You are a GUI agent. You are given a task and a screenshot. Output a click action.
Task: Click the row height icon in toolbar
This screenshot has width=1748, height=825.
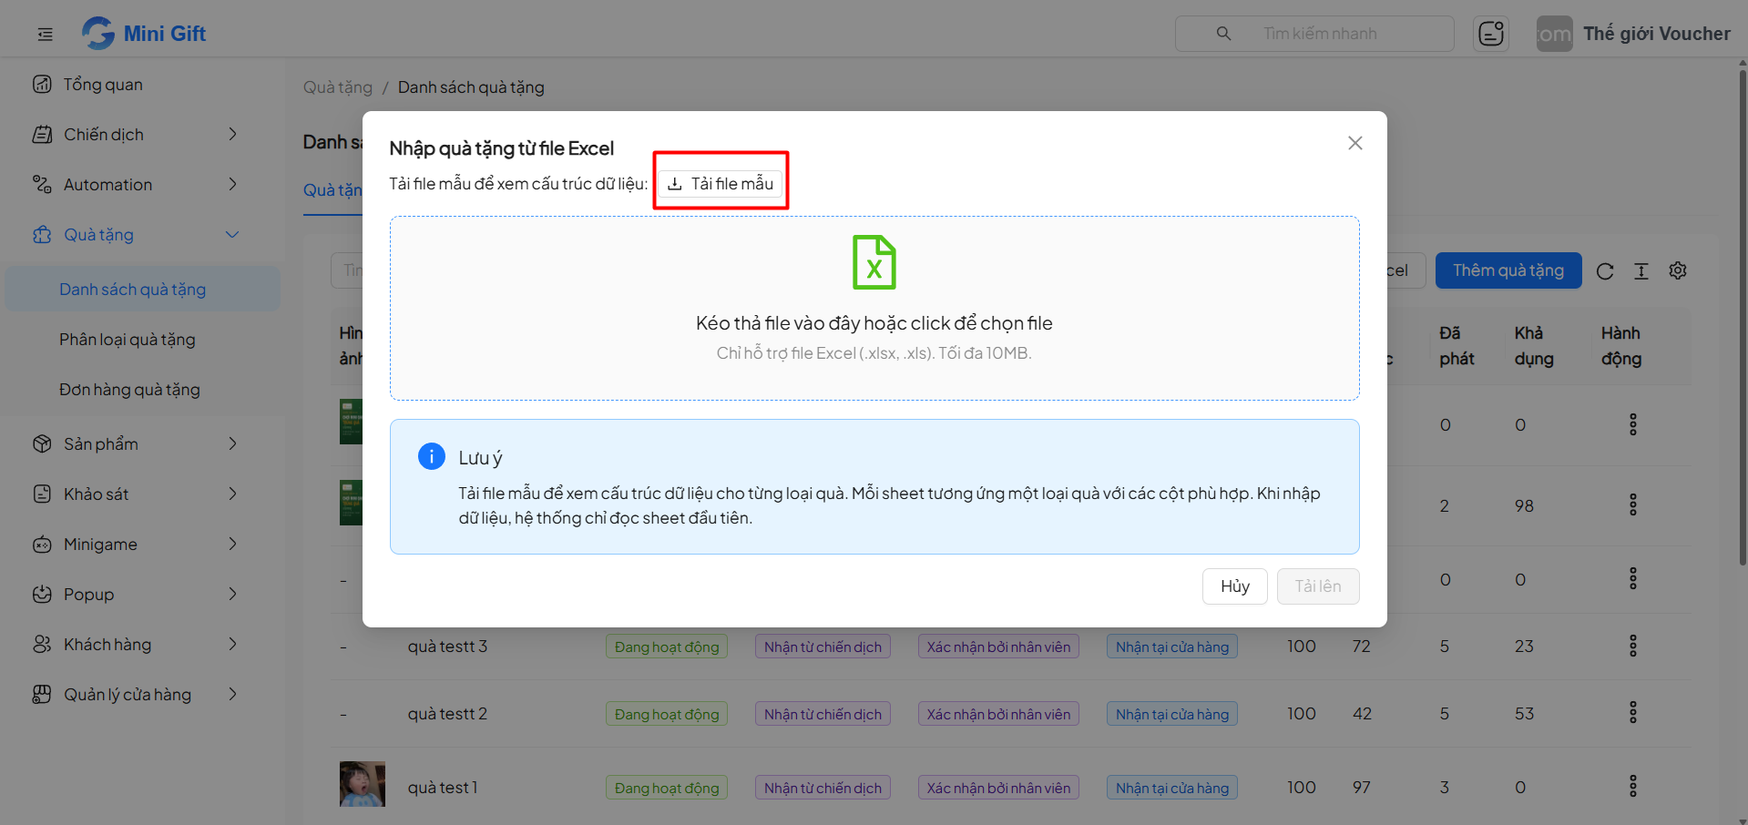point(1641,271)
